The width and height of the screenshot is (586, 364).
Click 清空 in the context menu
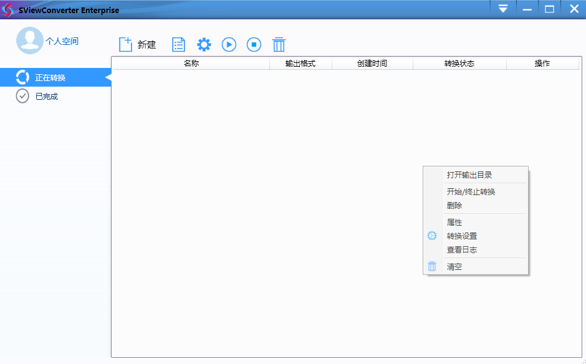point(454,266)
